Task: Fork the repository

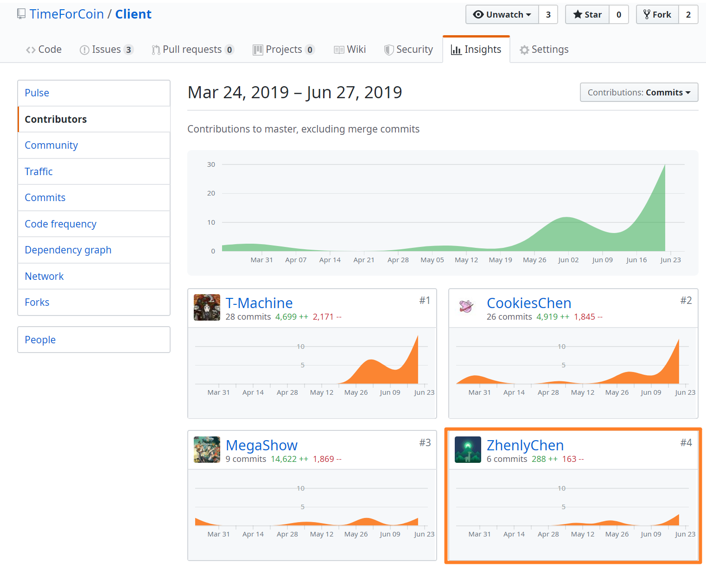Action: pyautogui.click(x=657, y=14)
